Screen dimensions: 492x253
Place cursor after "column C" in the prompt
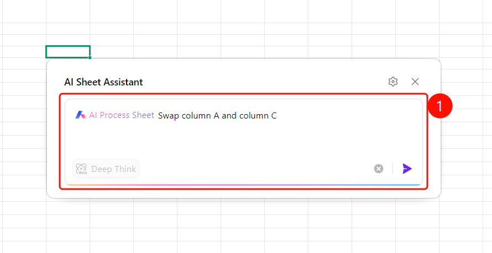[278, 116]
